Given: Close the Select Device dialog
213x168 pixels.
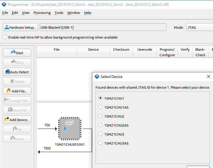Looking at the screenshot, I should [x=209, y=76].
